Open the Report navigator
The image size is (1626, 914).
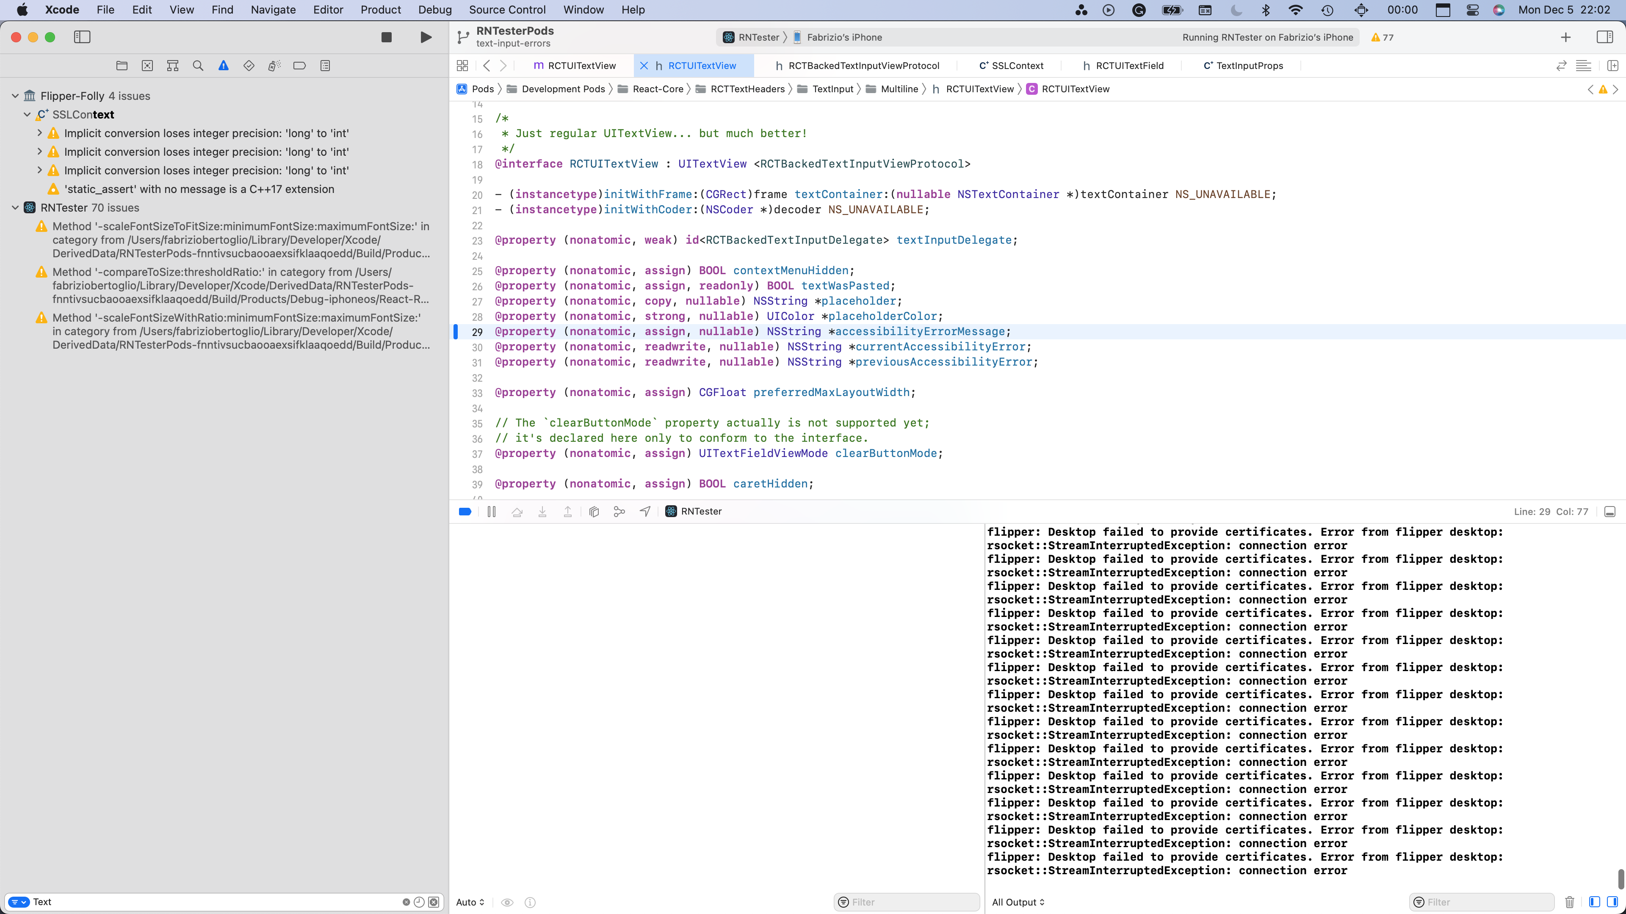[x=325, y=66]
